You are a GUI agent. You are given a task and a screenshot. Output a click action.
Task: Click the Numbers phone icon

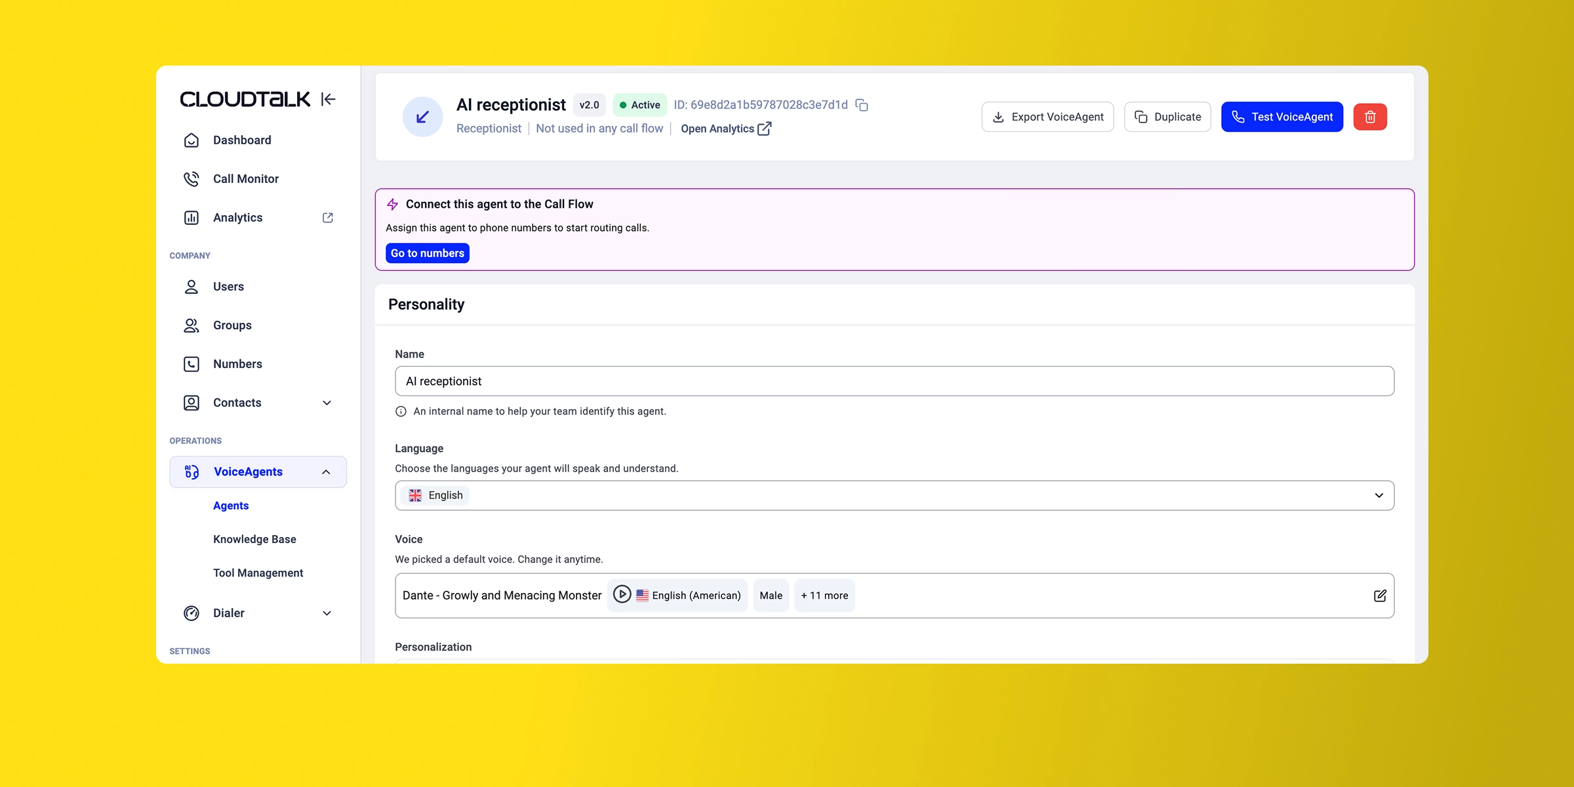pos(192,364)
